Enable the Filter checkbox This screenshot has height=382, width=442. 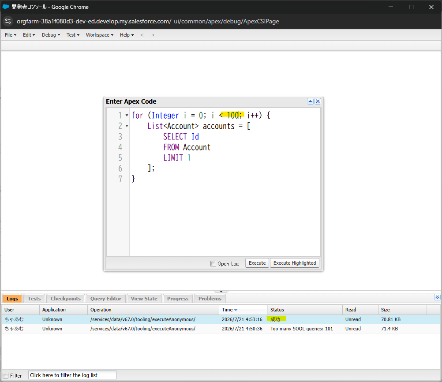(6, 375)
